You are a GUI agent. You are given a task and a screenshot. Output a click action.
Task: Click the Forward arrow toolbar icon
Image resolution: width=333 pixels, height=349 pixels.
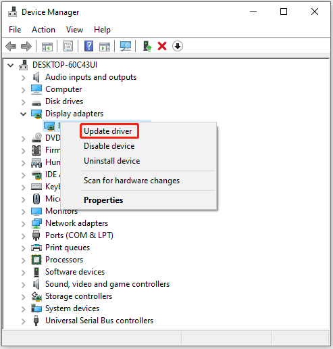click(26, 46)
